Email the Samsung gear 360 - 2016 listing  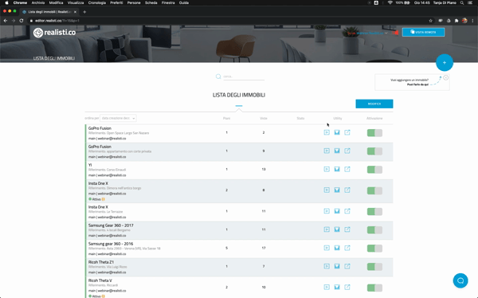coord(337,248)
